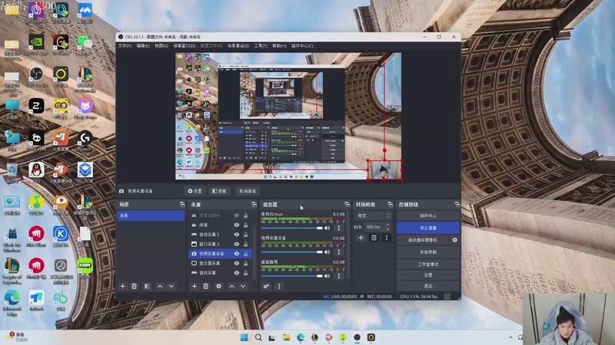Pop out the Audio Mixer dock panel
This screenshot has width=615, height=345.
pos(347,204)
